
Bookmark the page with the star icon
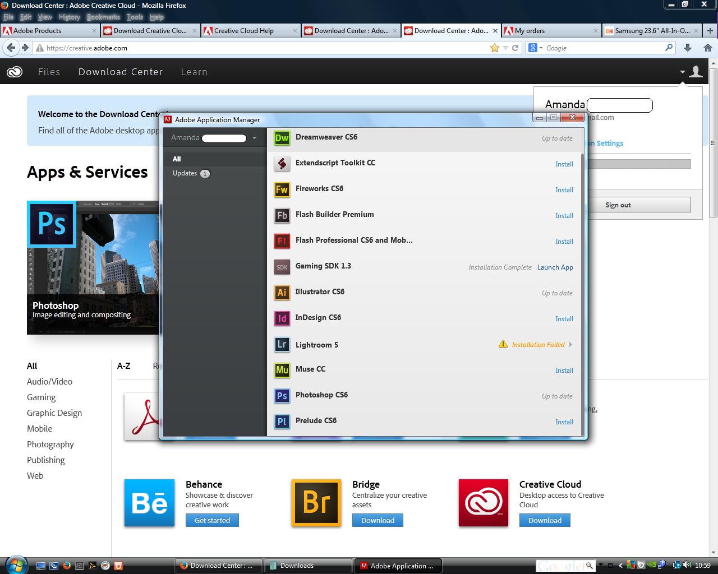(x=494, y=48)
